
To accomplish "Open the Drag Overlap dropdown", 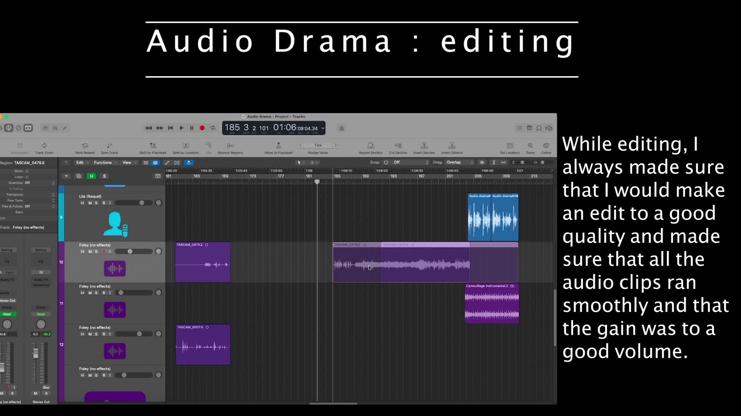I will click(x=460, y=163).
